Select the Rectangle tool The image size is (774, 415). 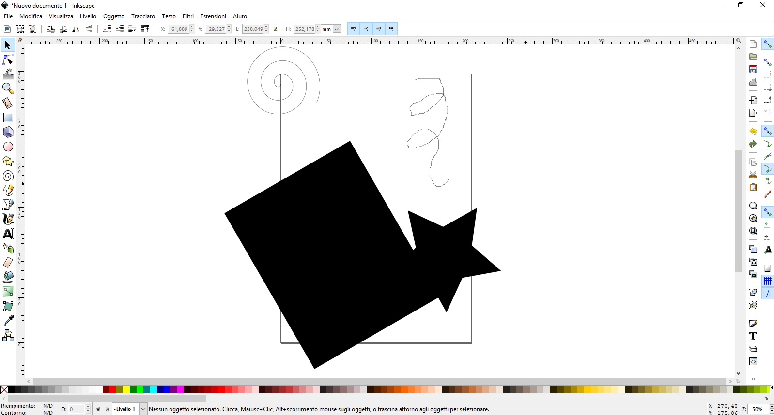click(8, 118)
